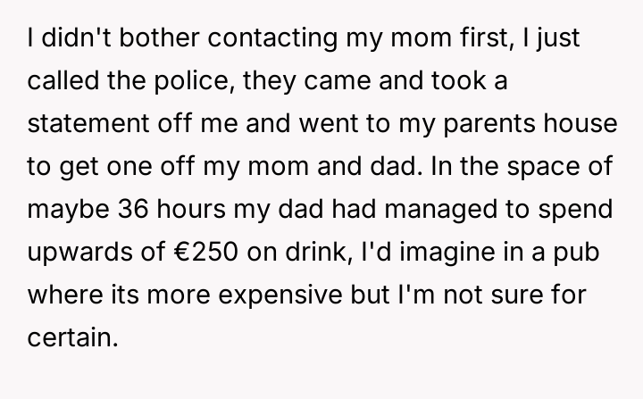Click the word "statement" in the text
Screen dimensions: 643x399
click(96, 122)
